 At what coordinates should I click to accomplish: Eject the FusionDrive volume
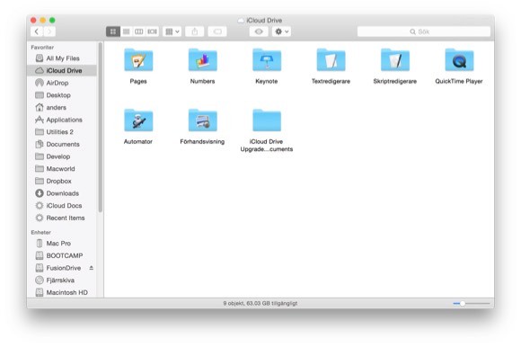coord(92,268)
